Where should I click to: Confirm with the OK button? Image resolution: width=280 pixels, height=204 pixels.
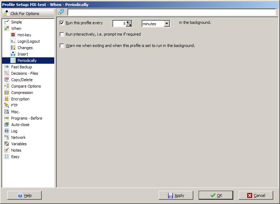[216, 195]
